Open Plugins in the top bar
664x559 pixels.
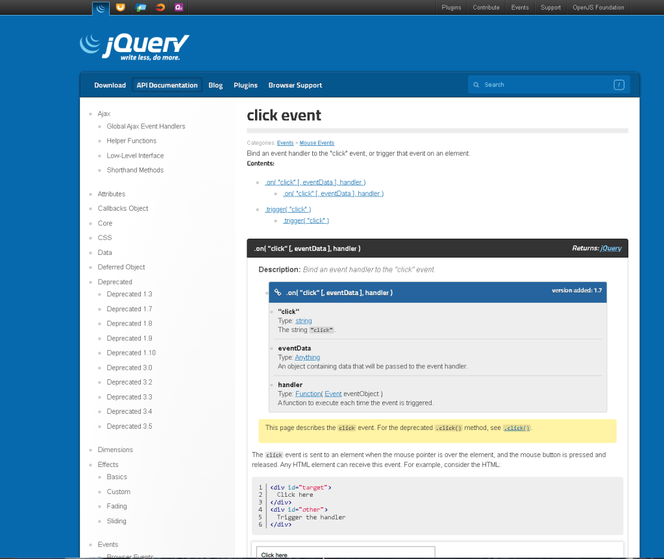451,8
